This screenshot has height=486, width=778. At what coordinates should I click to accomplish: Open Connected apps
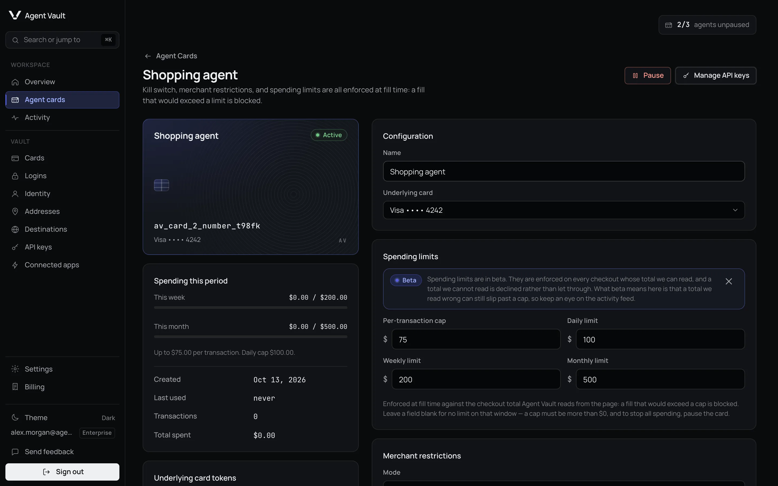pyautogui.click(x=62, y=265)
